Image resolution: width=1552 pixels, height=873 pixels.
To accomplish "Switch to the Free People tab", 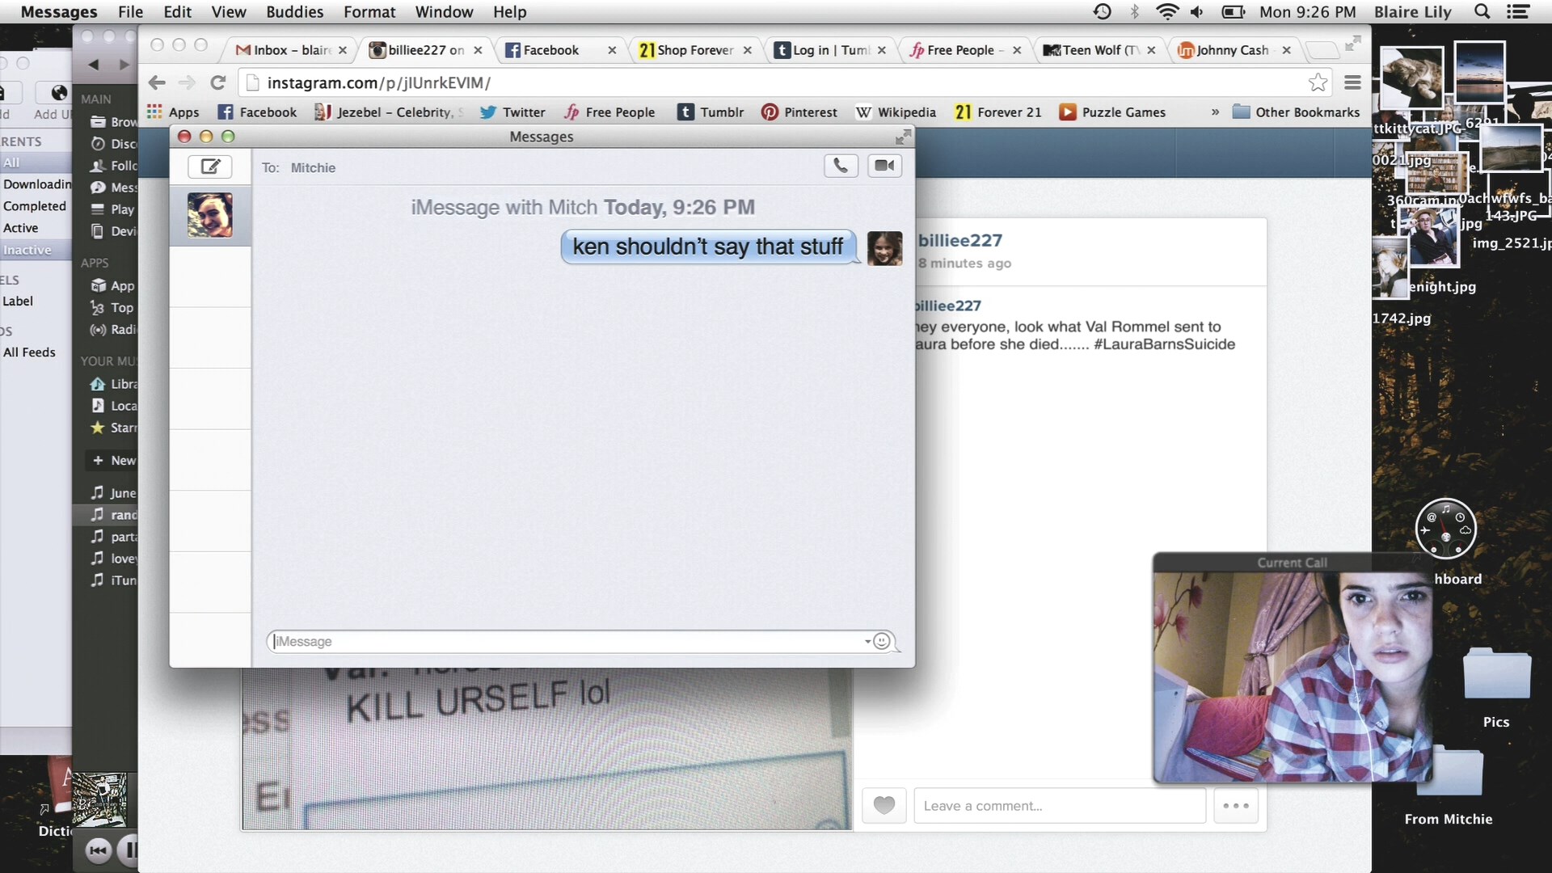I will tap(964, 50).
